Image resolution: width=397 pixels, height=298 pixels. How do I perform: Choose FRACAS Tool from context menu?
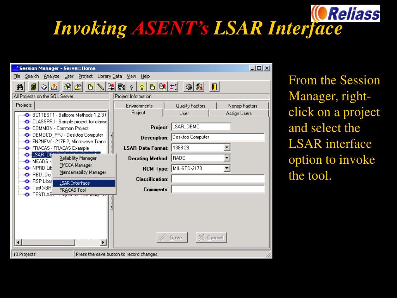(x=84, y=190)
